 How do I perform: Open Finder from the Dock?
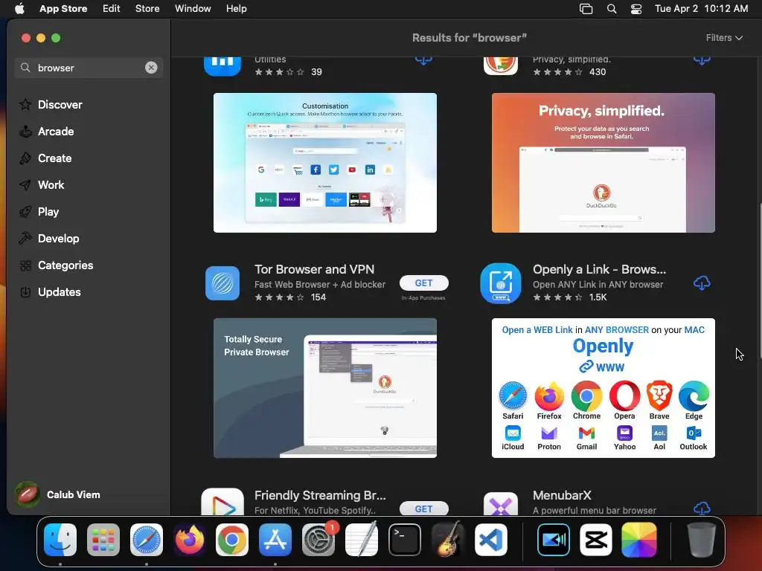(x=60, y=540)
